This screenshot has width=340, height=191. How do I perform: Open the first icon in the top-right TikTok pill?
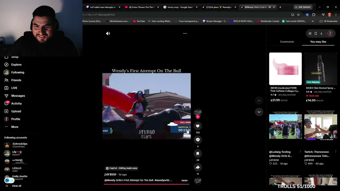310,33
